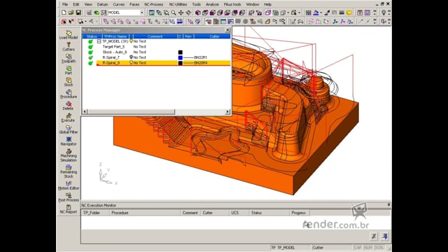Run Post Process from sidebar
This screenshot has width=448, height=252.
coord(69,197)
